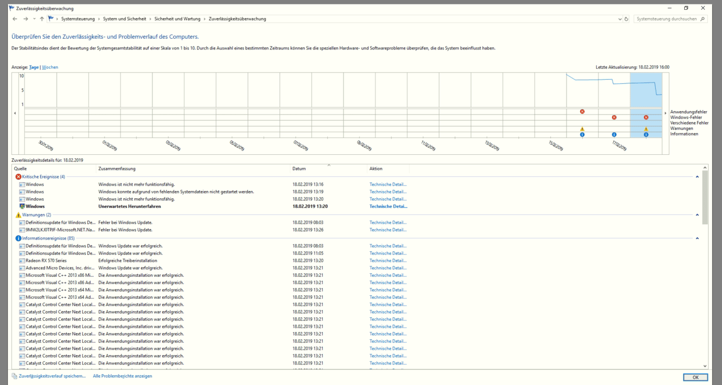The image size is (722, 385).
Task: Switch view to Tage
Action: (34, 67)
